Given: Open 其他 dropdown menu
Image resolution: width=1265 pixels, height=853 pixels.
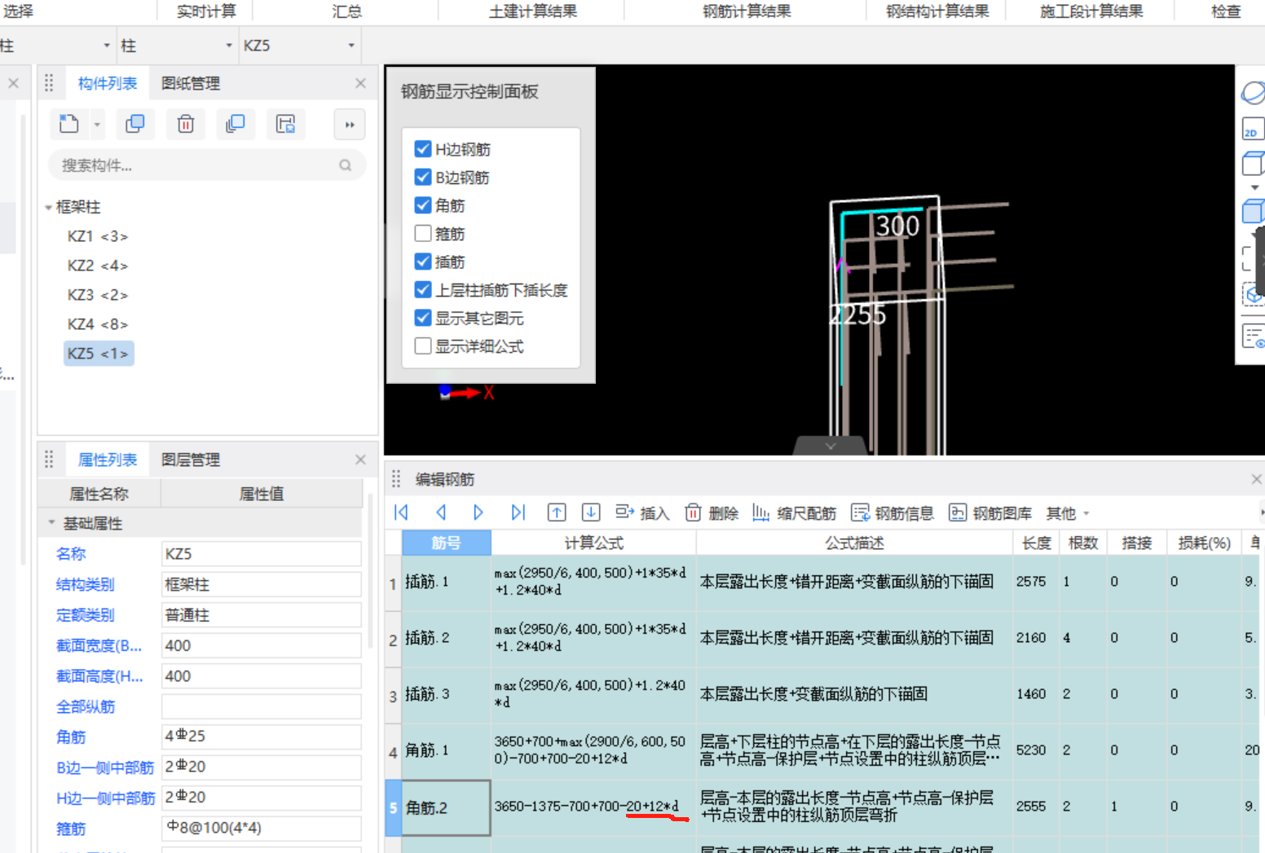Looking at the screenshot, I should [1068, 513].
